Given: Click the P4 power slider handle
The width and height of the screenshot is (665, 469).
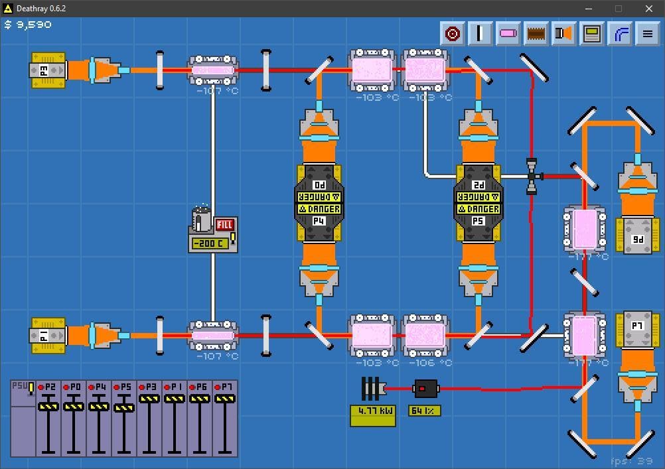Looking at the screenshot, I should (x=98, y=407).
